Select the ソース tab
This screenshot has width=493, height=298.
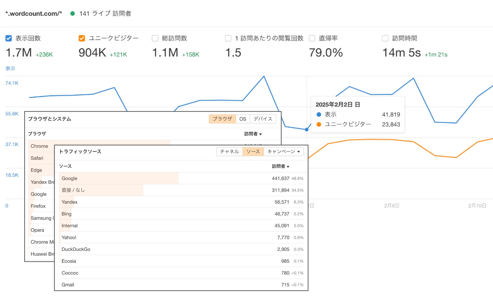[x=253, y=152]
